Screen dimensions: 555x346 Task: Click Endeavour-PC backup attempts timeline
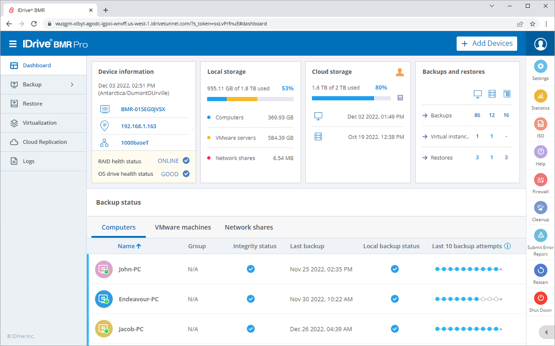(x=469, y=299)
